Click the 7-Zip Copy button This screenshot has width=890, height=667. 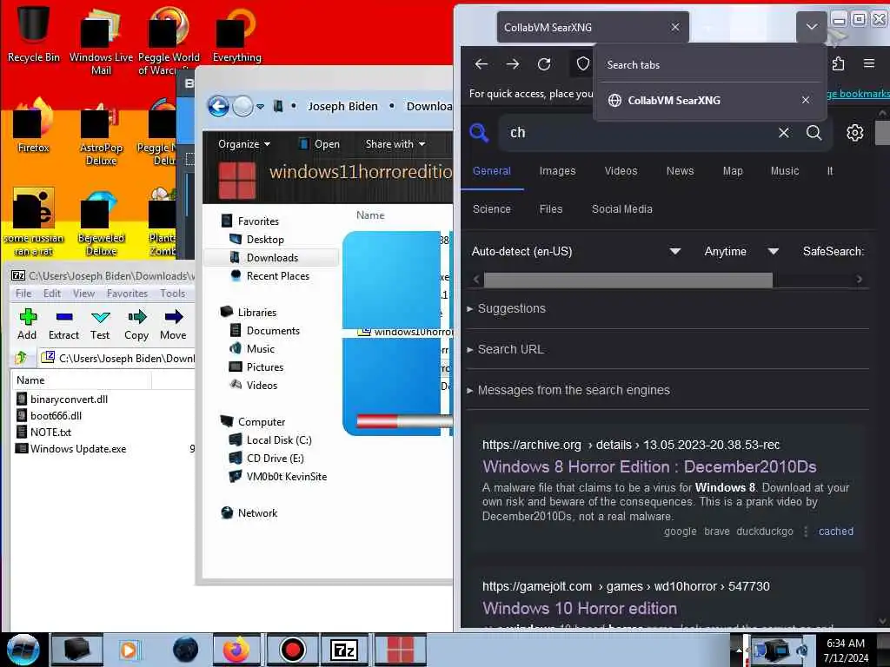tap(136, 325)
